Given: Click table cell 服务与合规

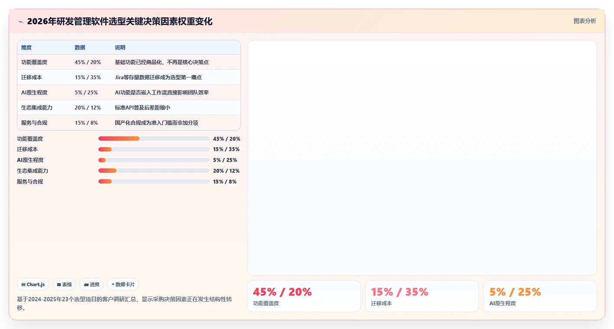Looking at the screenshot, I should [34, 123].
